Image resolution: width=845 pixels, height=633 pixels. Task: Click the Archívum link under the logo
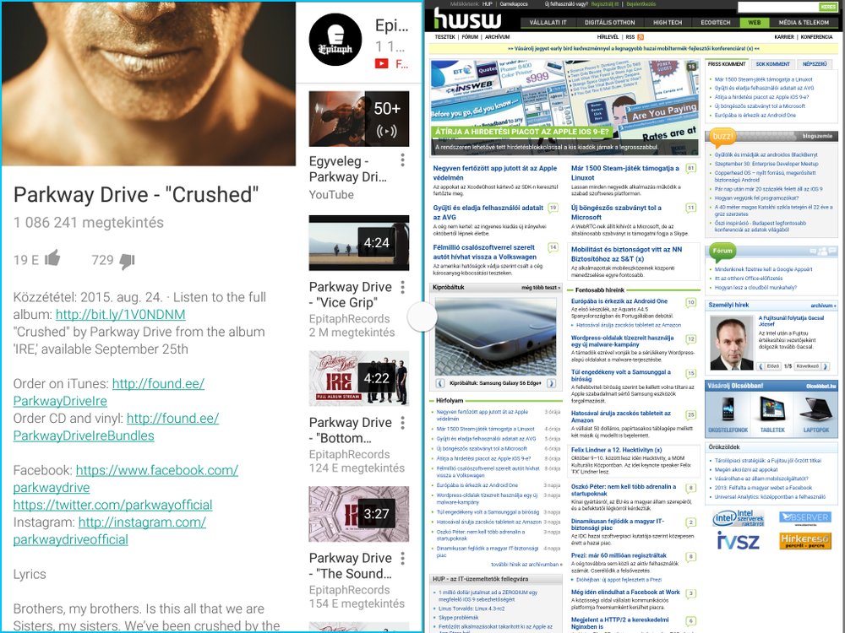point(497,37)
